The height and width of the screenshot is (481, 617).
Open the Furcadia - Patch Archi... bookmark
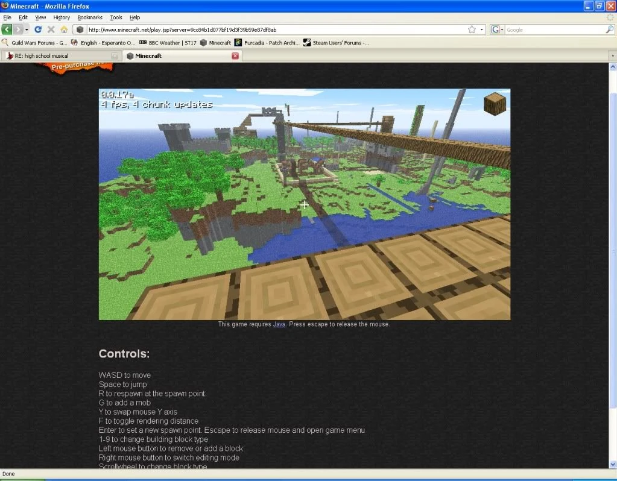tap(267, 43)
